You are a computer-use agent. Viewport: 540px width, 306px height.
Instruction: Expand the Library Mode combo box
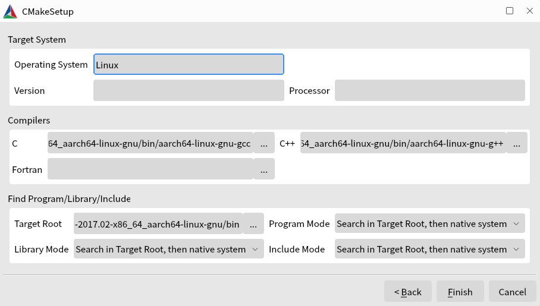[169, 250]
